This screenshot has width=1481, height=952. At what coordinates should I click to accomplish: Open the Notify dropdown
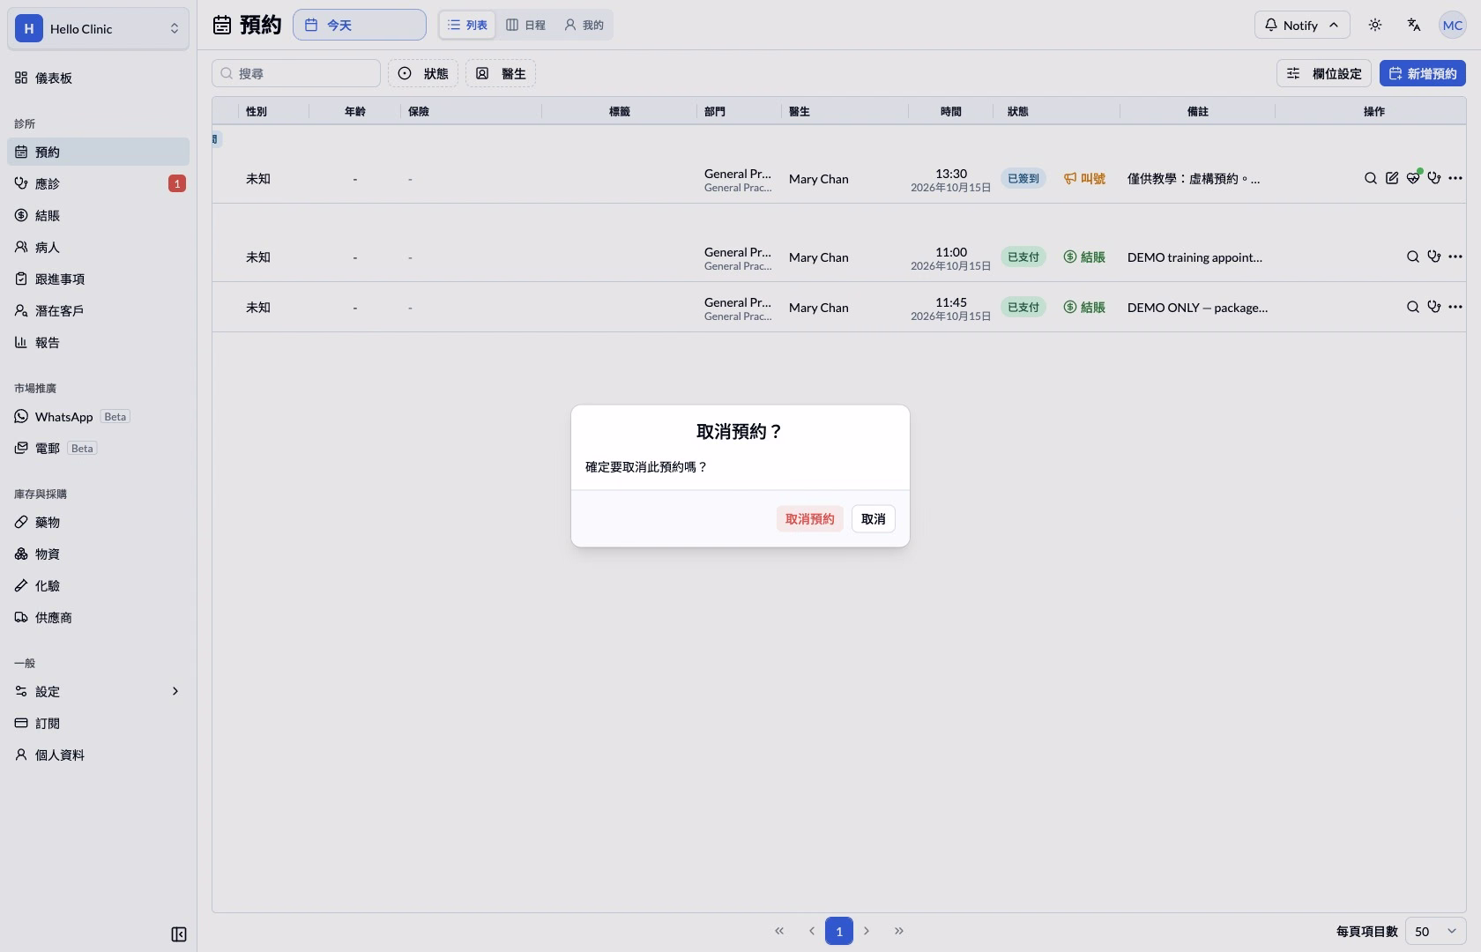1301,25
